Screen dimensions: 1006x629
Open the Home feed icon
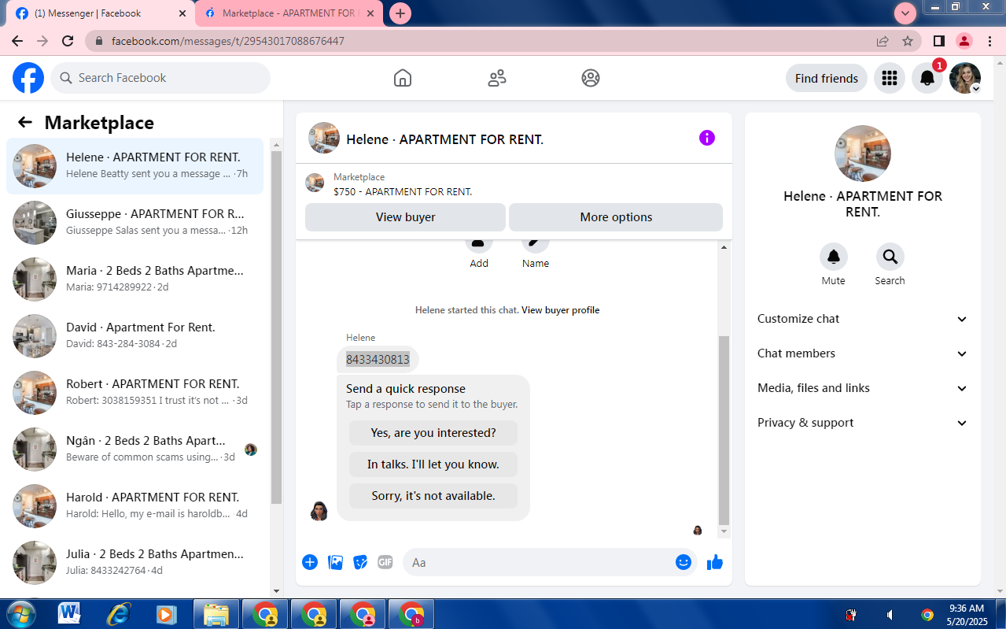point(403,78)
